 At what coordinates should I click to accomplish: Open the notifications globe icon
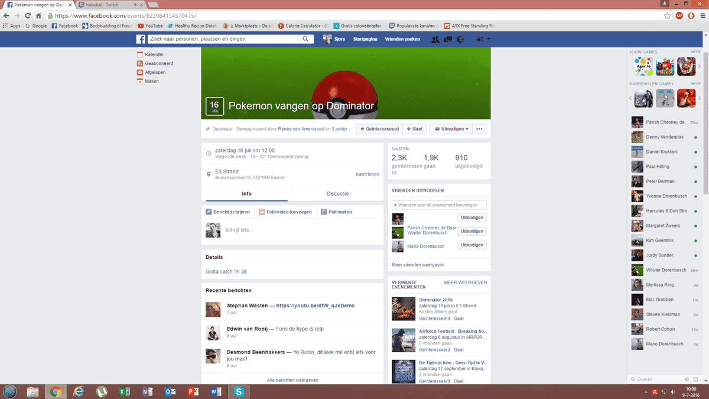pos(460,40)
